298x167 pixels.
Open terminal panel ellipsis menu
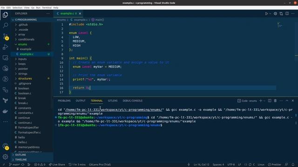coord(281,101)
